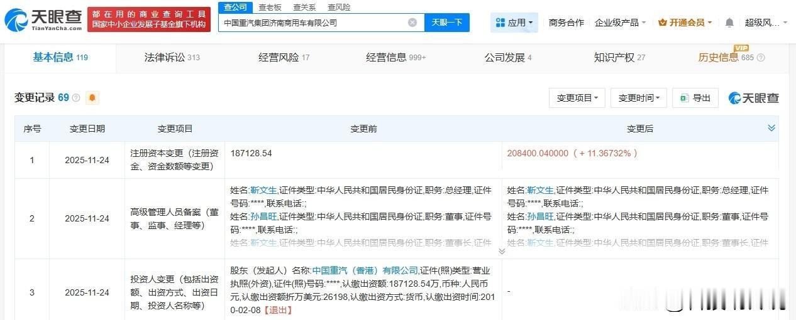796x320 pixels.
Task: Click the 序号 column header
Action: [x=32, y=129]
